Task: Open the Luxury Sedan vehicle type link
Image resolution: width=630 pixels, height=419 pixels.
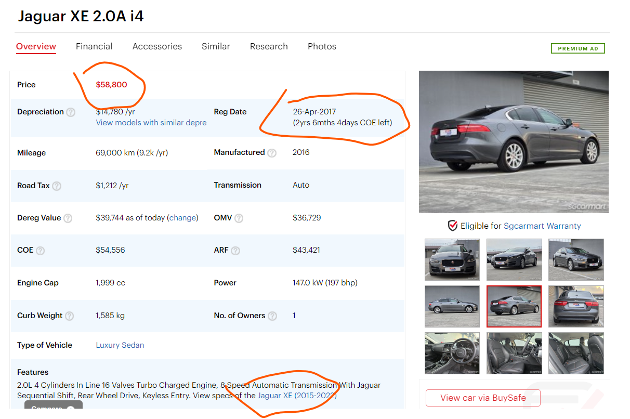Action: point(120,345)
